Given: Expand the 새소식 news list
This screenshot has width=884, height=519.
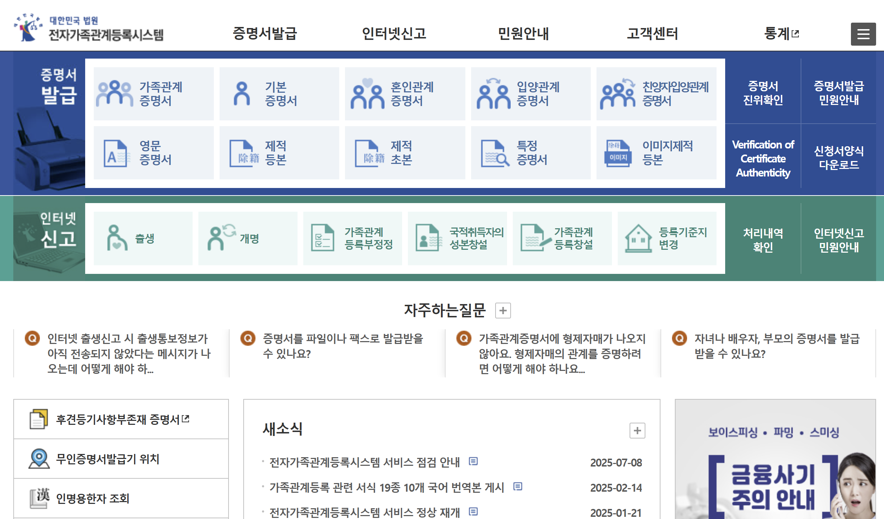Looking at the screenshot, I should [x=637, y=430].
